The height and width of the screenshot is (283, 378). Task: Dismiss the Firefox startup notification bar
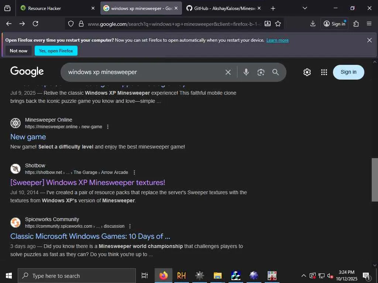point(369,40)
